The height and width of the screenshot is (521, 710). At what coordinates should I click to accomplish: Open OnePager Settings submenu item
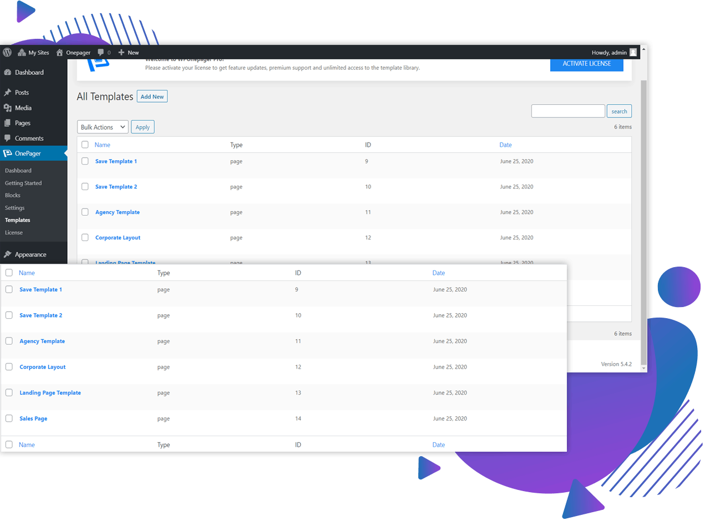click(x=15, y=208)
